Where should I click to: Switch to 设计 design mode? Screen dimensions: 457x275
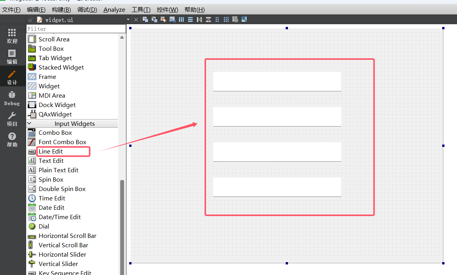pyautogui.click(x=12, y=77)
